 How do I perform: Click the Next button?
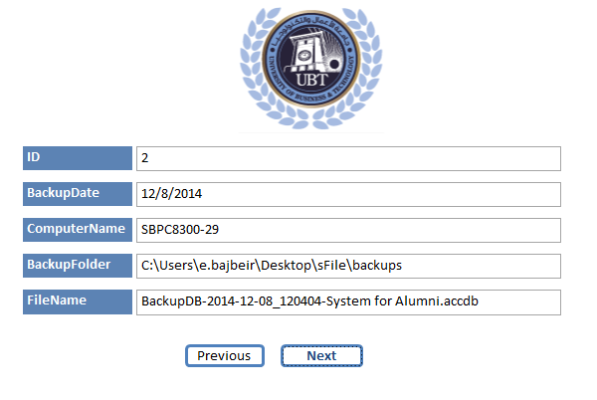[321, 356]
